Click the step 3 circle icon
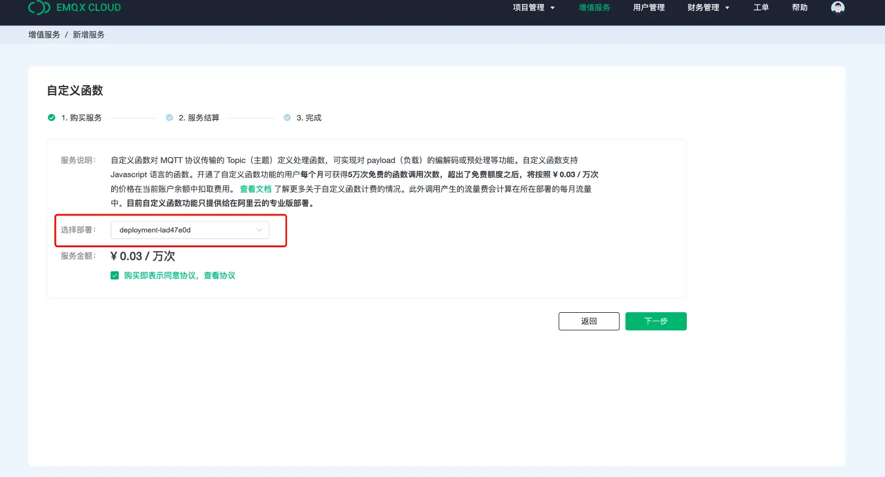 point(287,117)
